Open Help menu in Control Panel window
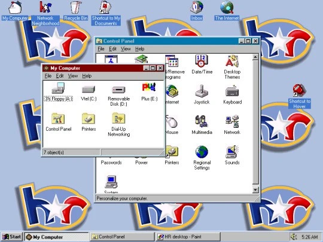This screenshot has width=323, height=242. pyautogui.click(x=139, y=49)
